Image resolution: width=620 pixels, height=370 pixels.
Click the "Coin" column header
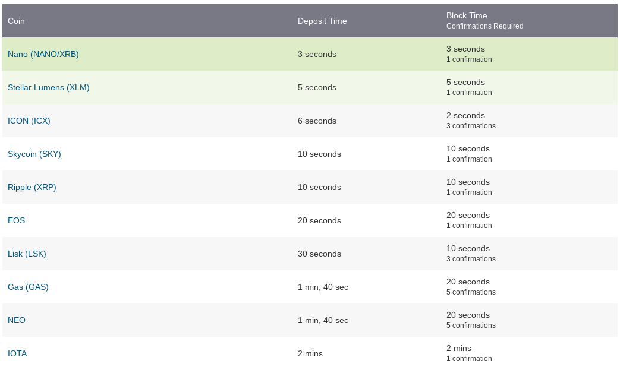[16, 21]
